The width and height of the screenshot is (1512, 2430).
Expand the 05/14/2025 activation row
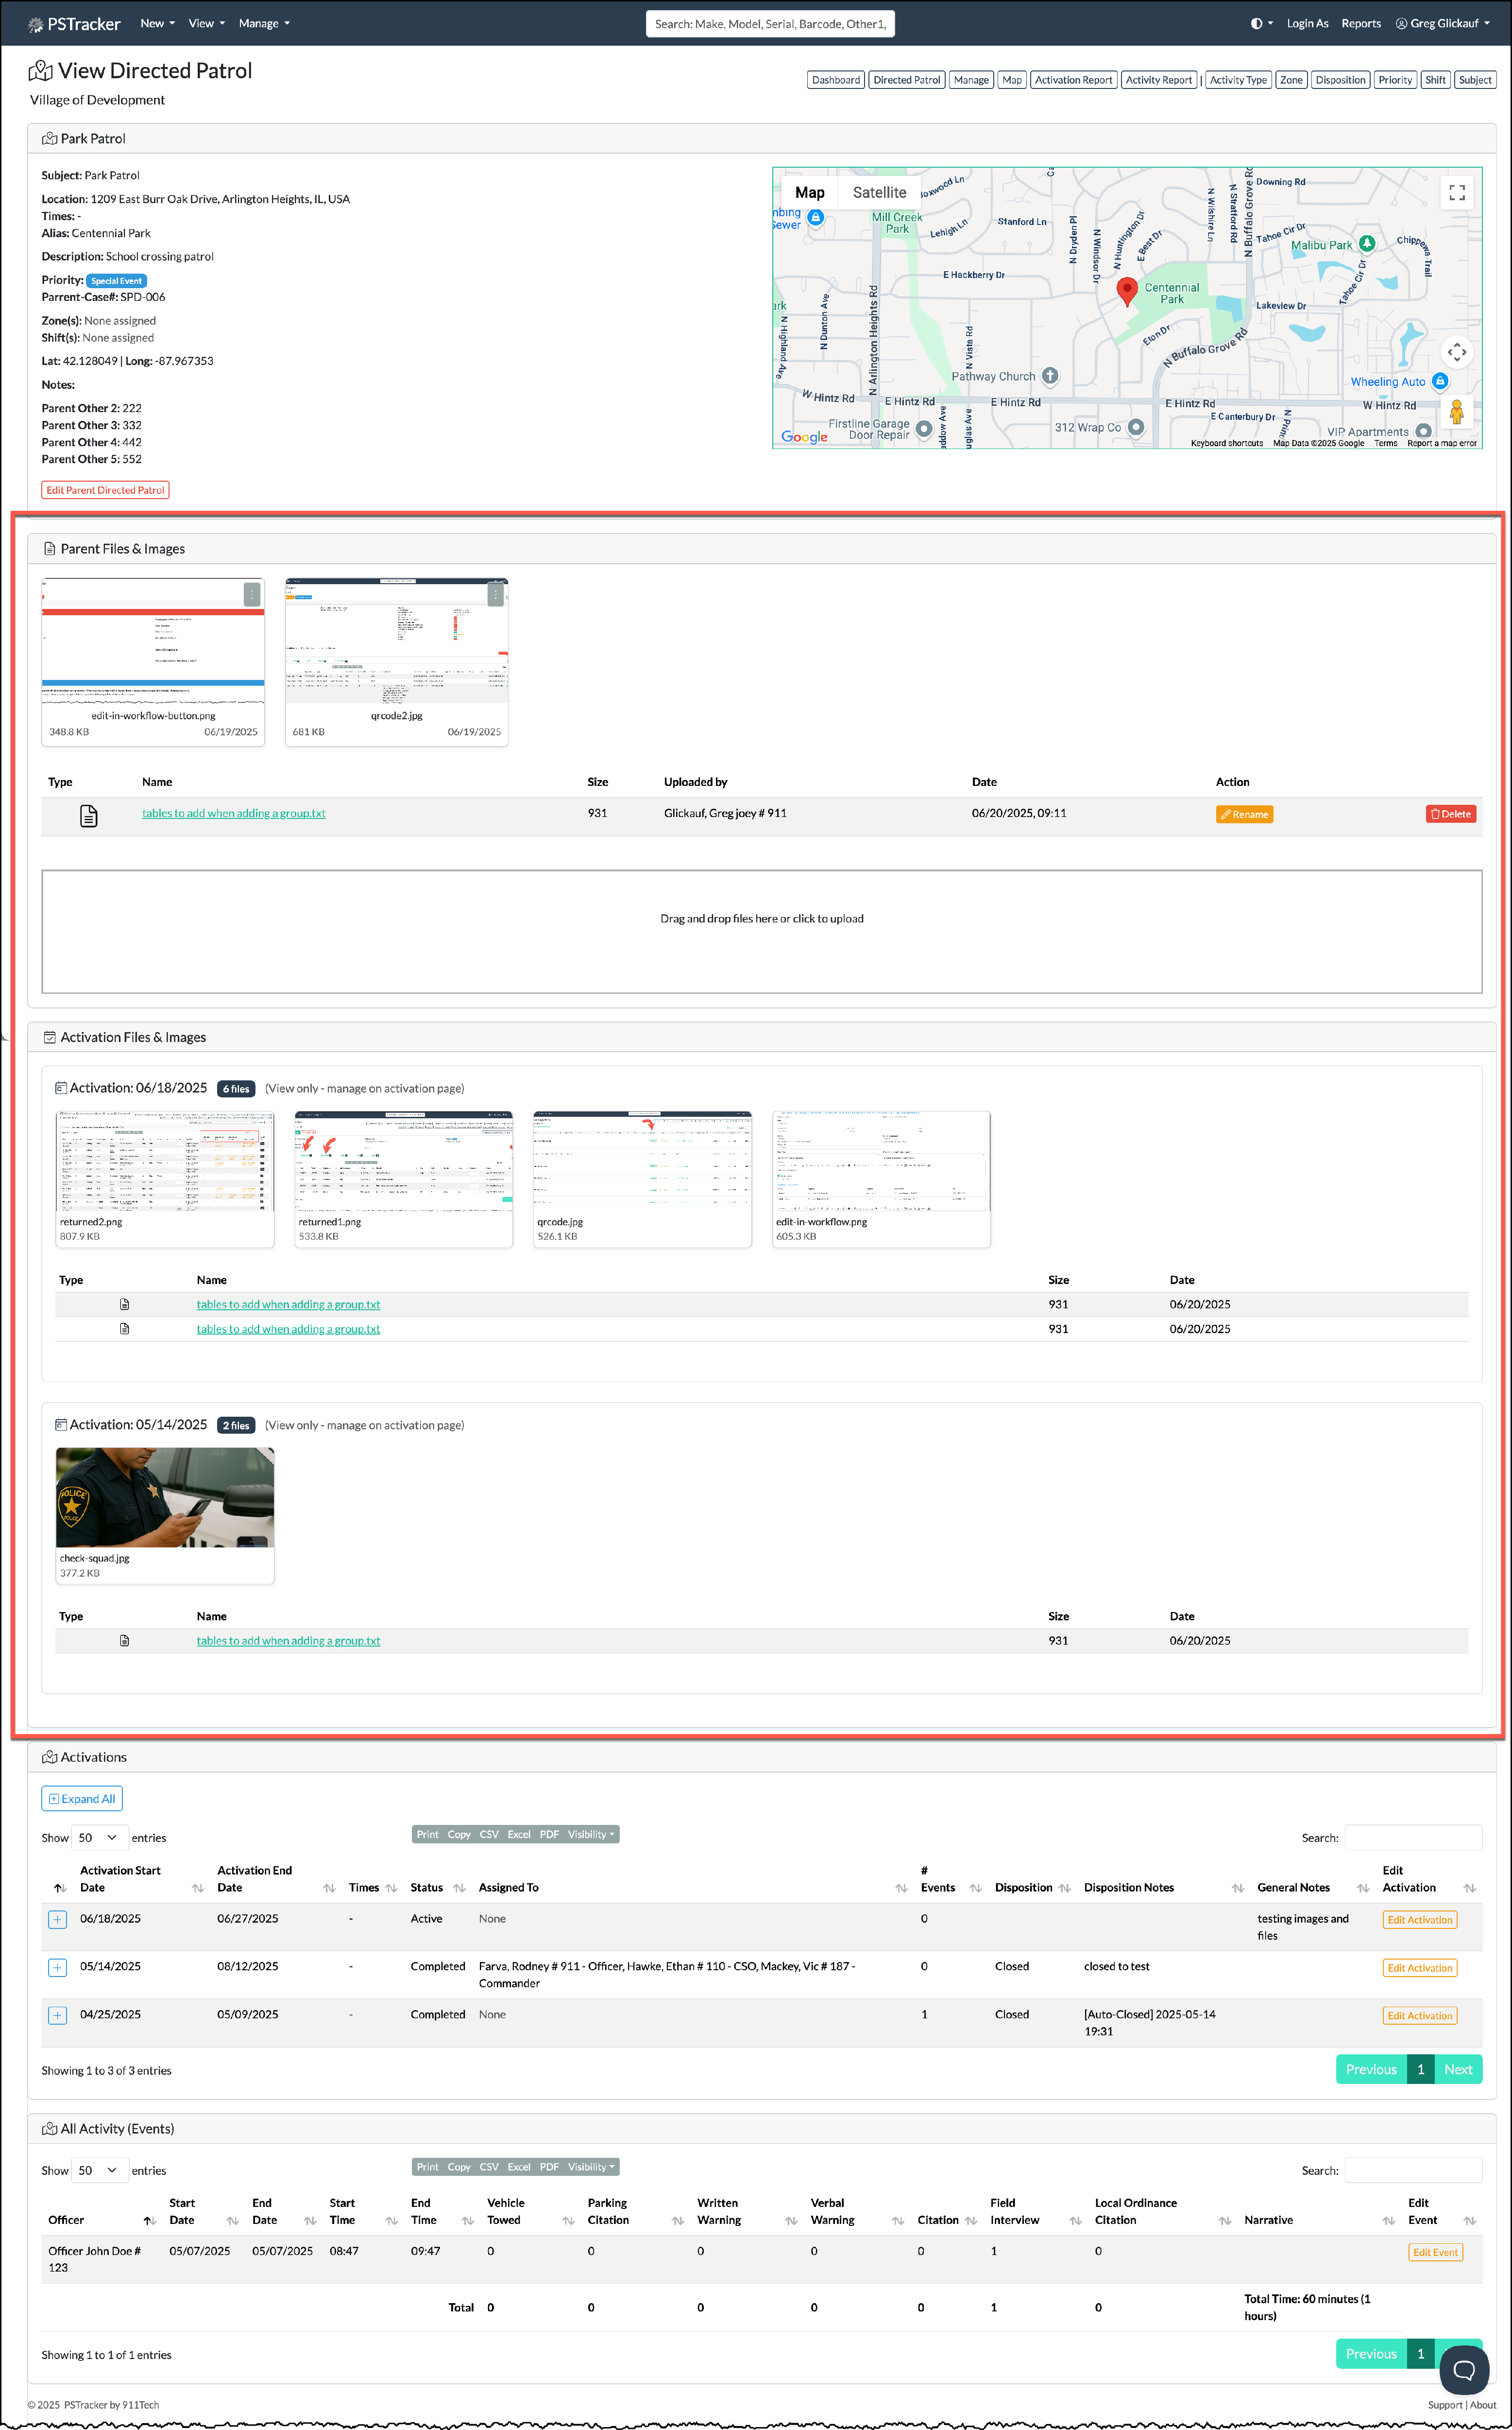58,1967
